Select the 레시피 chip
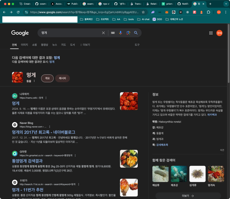The height and width of the screenshot is (199, 230). [63, 78]
